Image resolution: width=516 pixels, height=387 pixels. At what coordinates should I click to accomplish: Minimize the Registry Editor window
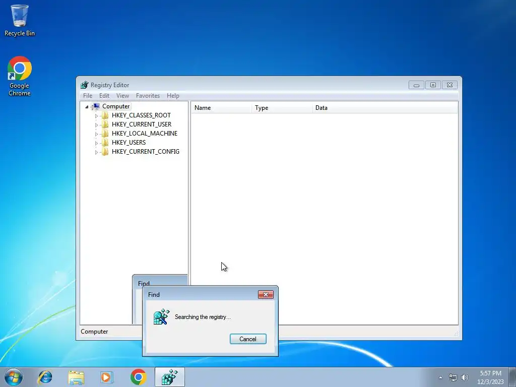tap(416, 85)
